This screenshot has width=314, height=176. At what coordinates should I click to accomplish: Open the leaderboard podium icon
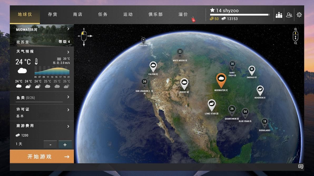point(279,15)
